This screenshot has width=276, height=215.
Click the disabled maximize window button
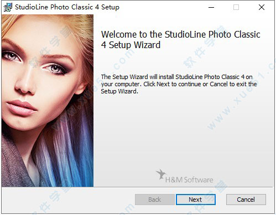[236, 7]
